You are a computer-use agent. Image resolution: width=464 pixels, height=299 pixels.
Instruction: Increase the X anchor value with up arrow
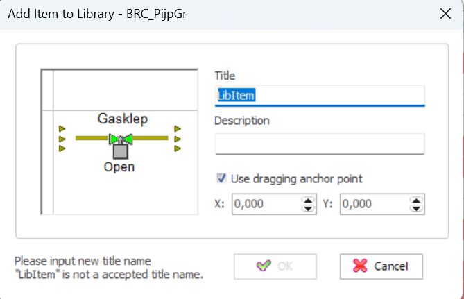pyautogui.click(x=308, y=200)
